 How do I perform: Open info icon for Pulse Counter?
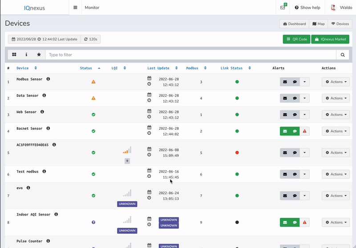point(48,241)
